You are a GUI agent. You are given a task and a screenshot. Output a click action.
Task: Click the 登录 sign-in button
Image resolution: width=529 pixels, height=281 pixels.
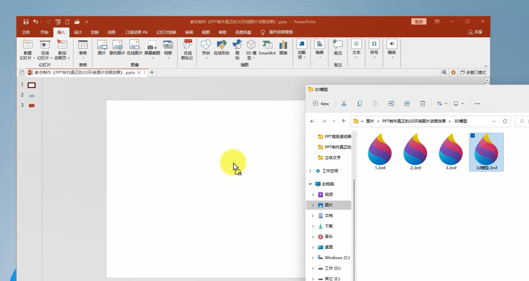point(419,22)
